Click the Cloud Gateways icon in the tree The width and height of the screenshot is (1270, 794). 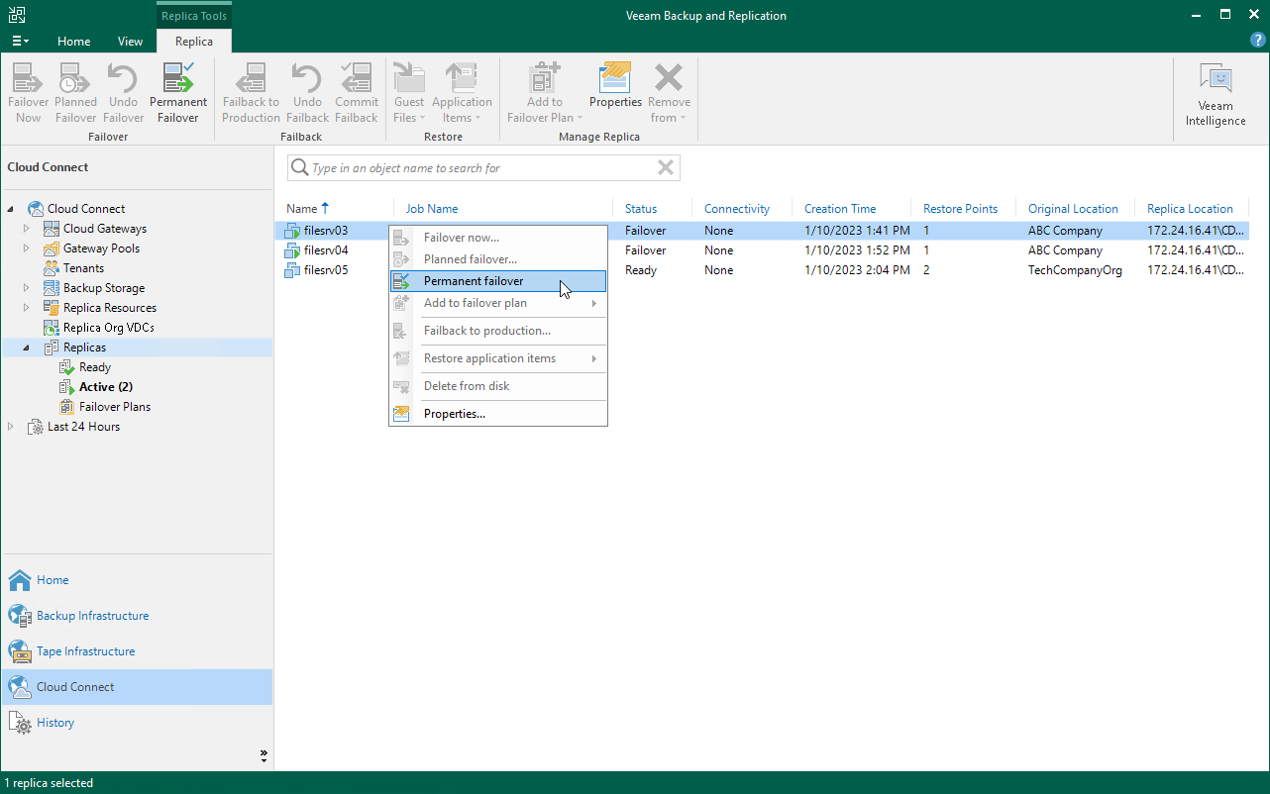[x=52, y=229]
